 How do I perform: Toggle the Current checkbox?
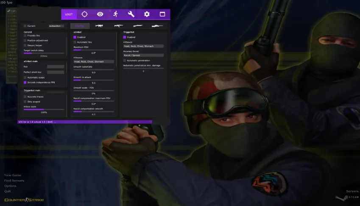(25, 26)
